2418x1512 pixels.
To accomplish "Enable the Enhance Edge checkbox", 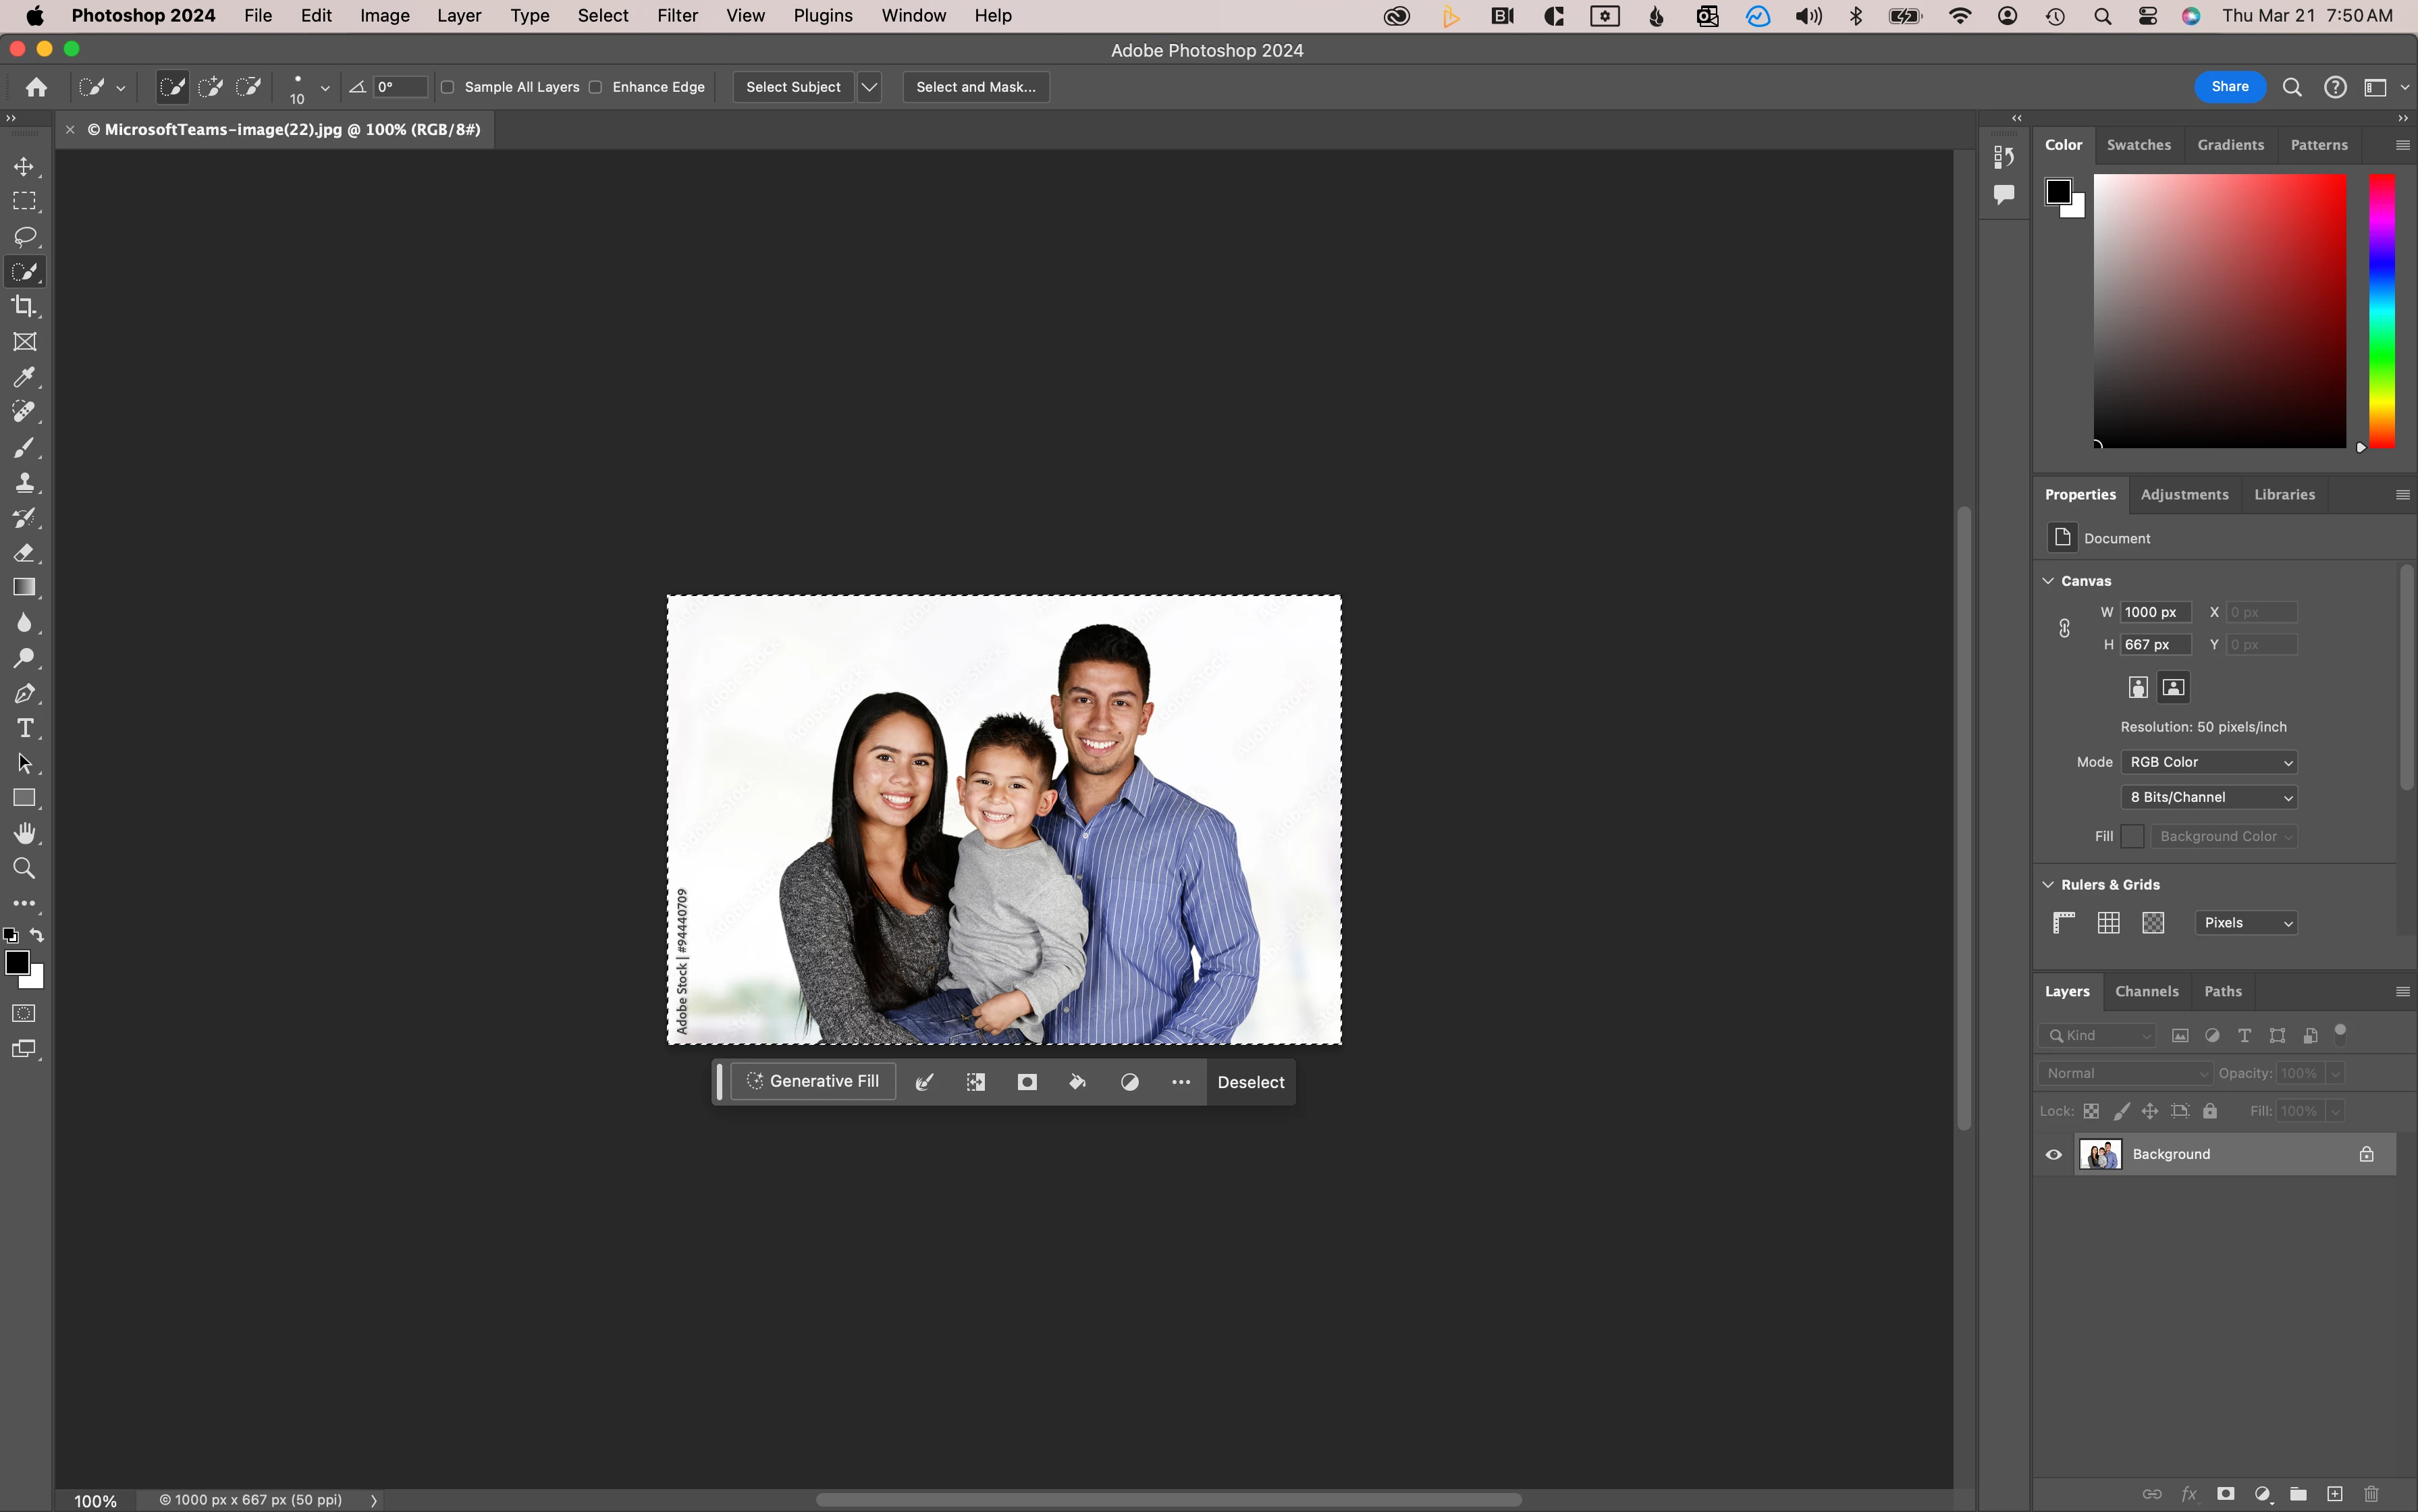I will tap(596, 87).
